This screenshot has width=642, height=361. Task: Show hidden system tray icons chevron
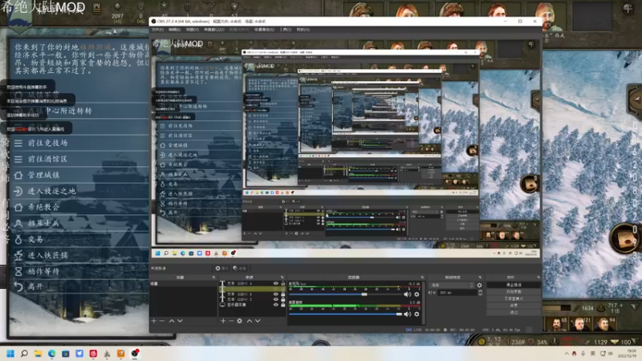567,354
